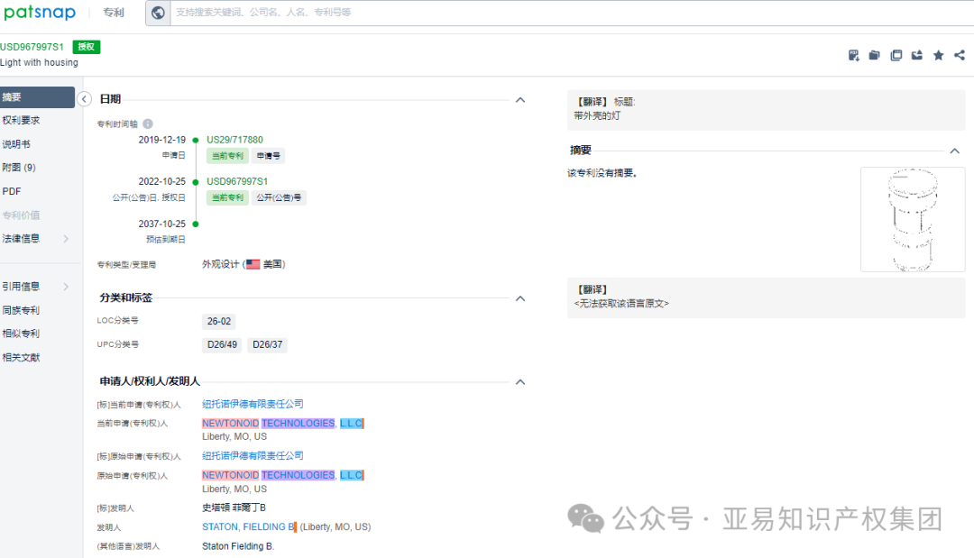Export the patent data

(916, 55)
